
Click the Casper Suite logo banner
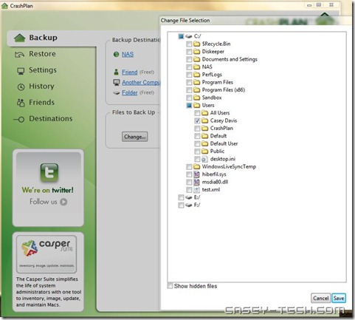click(x=46, y=254)
